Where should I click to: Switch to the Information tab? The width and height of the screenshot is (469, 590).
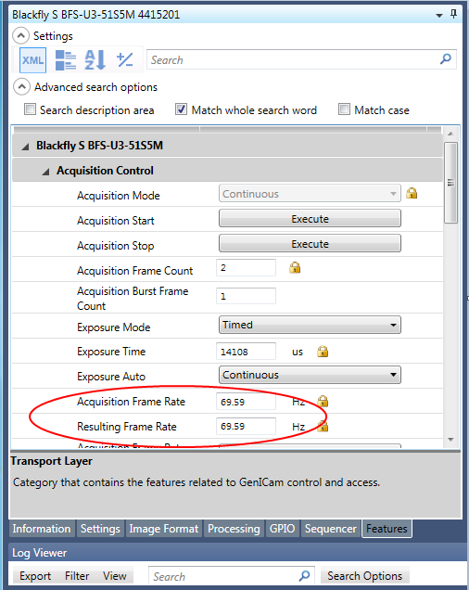42,529
